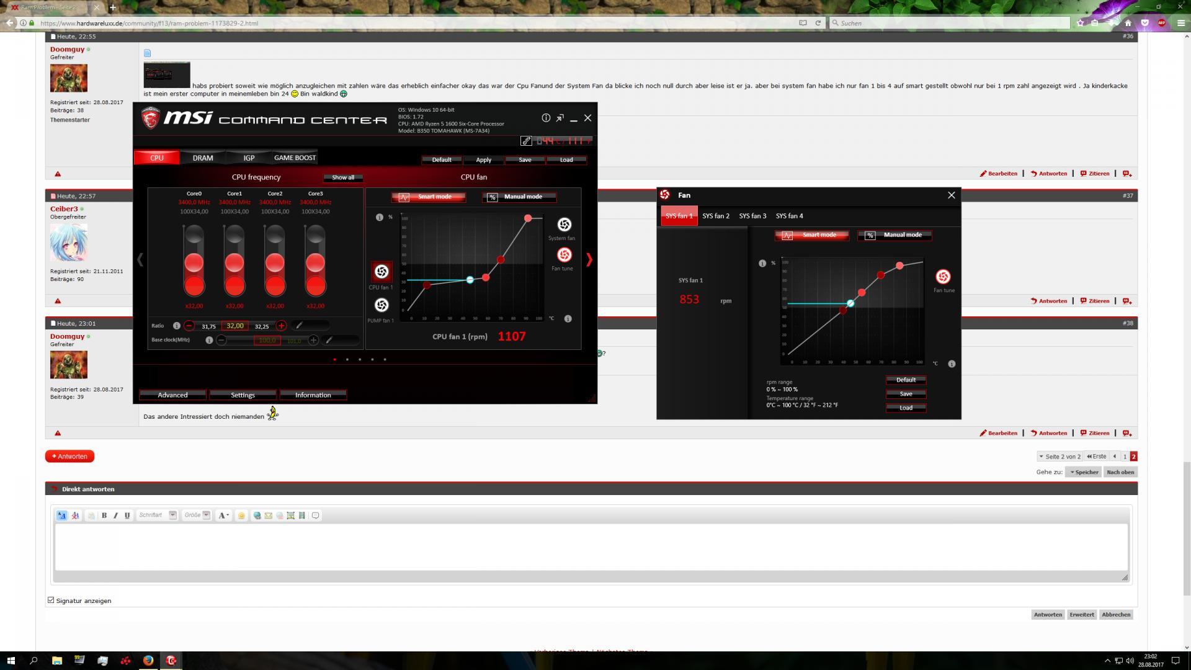Click the Ratio edit pencil icon
Image resolution: width=1191 pixels, height=670 pixels.
point(299,326)
